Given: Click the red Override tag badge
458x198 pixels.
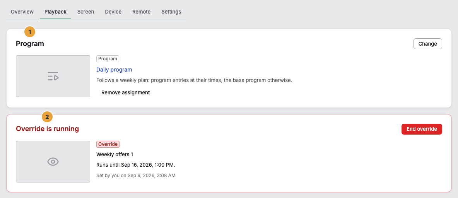Looking at the screenshot, I should coord(108,144).
